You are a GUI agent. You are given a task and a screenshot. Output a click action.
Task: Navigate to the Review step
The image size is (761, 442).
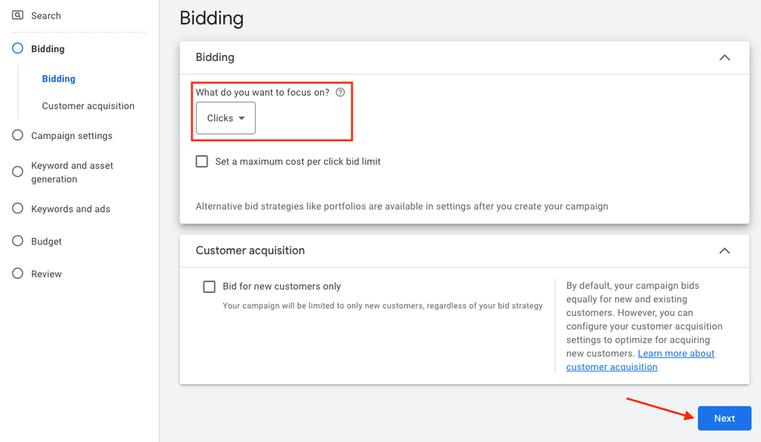point(46,274)
